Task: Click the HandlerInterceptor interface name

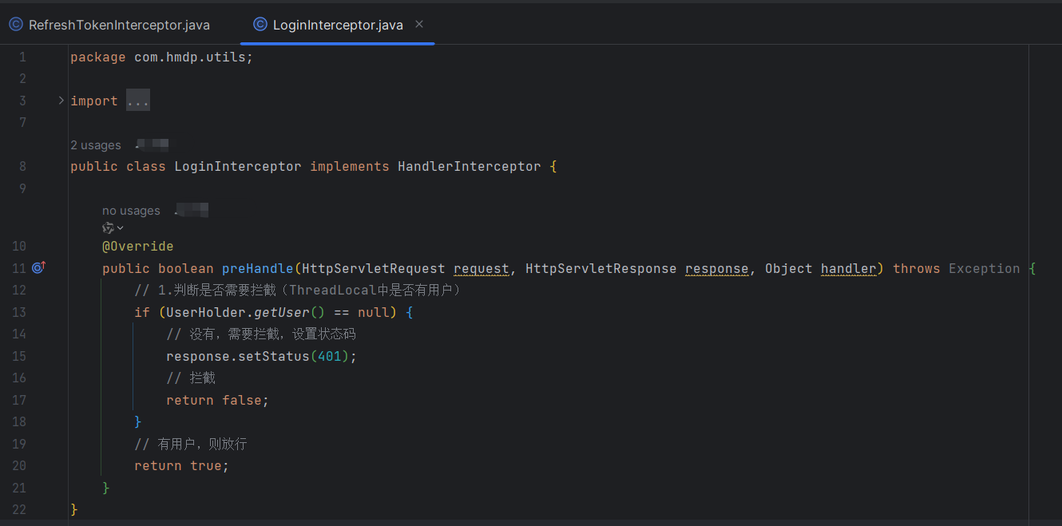Action: coord(470,167)
